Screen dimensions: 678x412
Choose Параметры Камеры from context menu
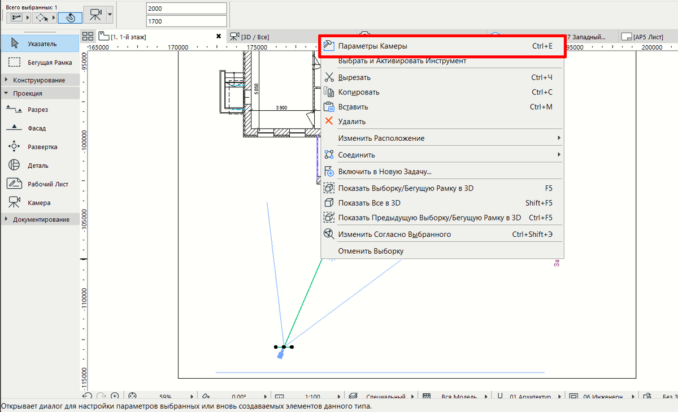click(442, 46)
